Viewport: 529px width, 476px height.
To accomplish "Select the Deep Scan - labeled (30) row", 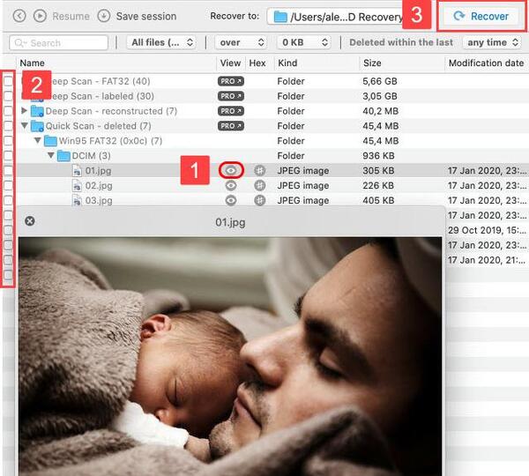I will (264, 96).
